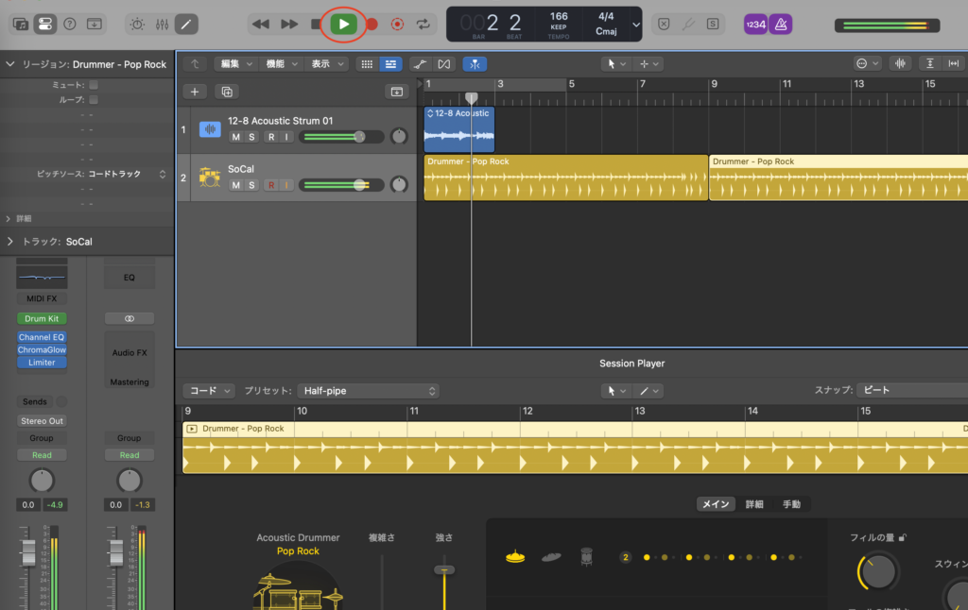This screenshot has width=968, height=610.
Task: Click the green Play button
Action: (x=344, y=24)
